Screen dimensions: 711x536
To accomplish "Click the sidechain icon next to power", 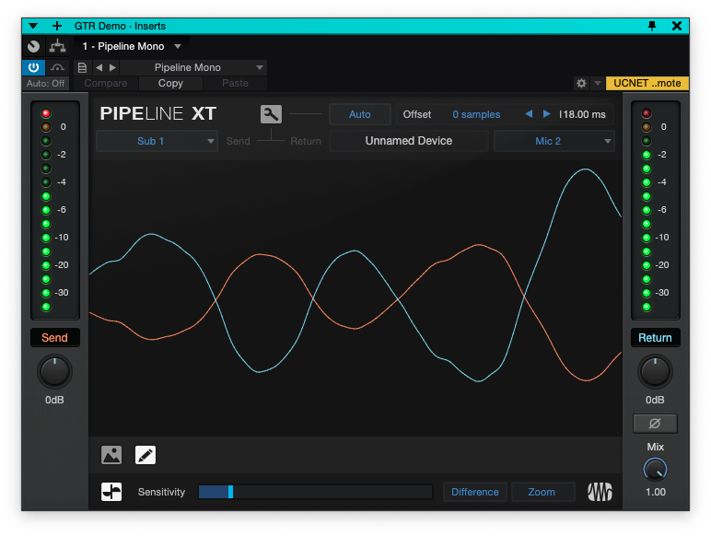I will [x=57, y=67].
